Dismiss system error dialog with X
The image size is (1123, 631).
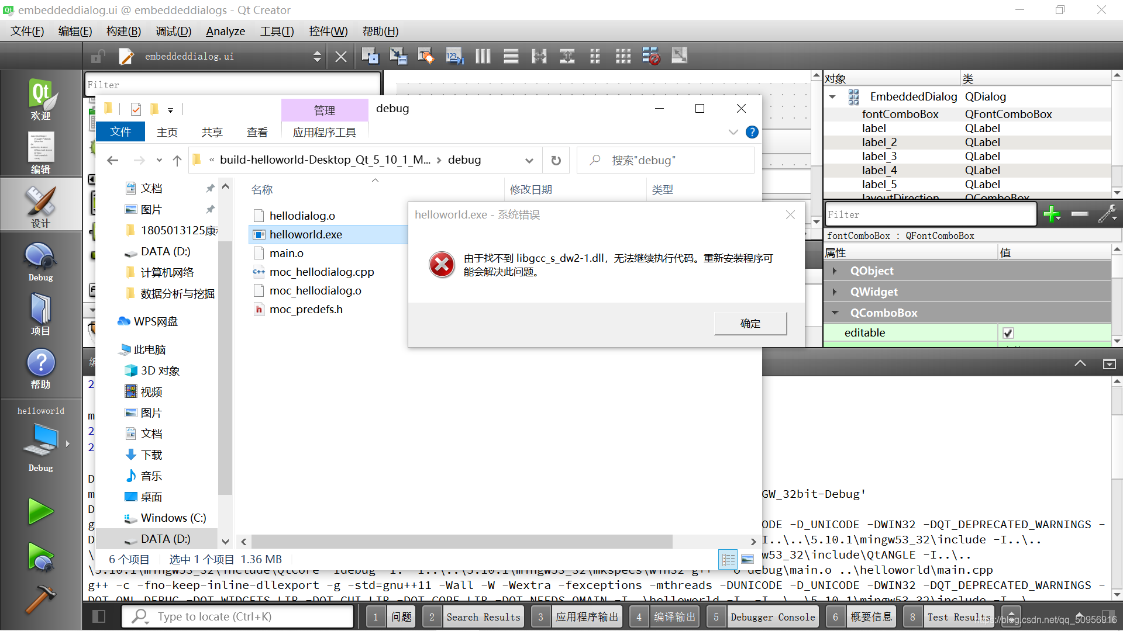790,214
